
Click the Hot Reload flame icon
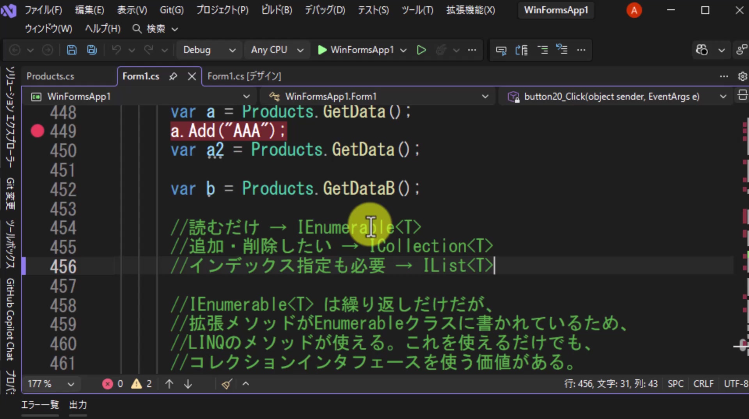pyautogui.click(x=441, y=50)
